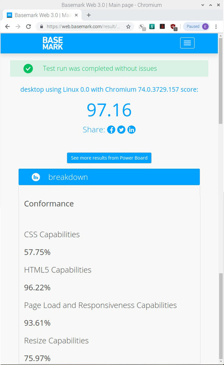Viewport: 224px width, 365px height.
Task: Click the green checkmark success icon
Action: (28, 68)
